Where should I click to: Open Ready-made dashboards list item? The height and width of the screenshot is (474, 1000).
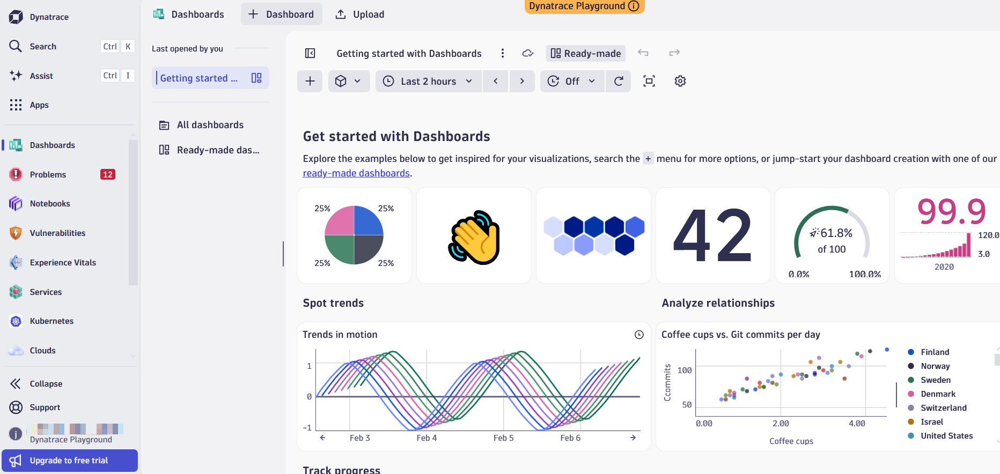210,150
